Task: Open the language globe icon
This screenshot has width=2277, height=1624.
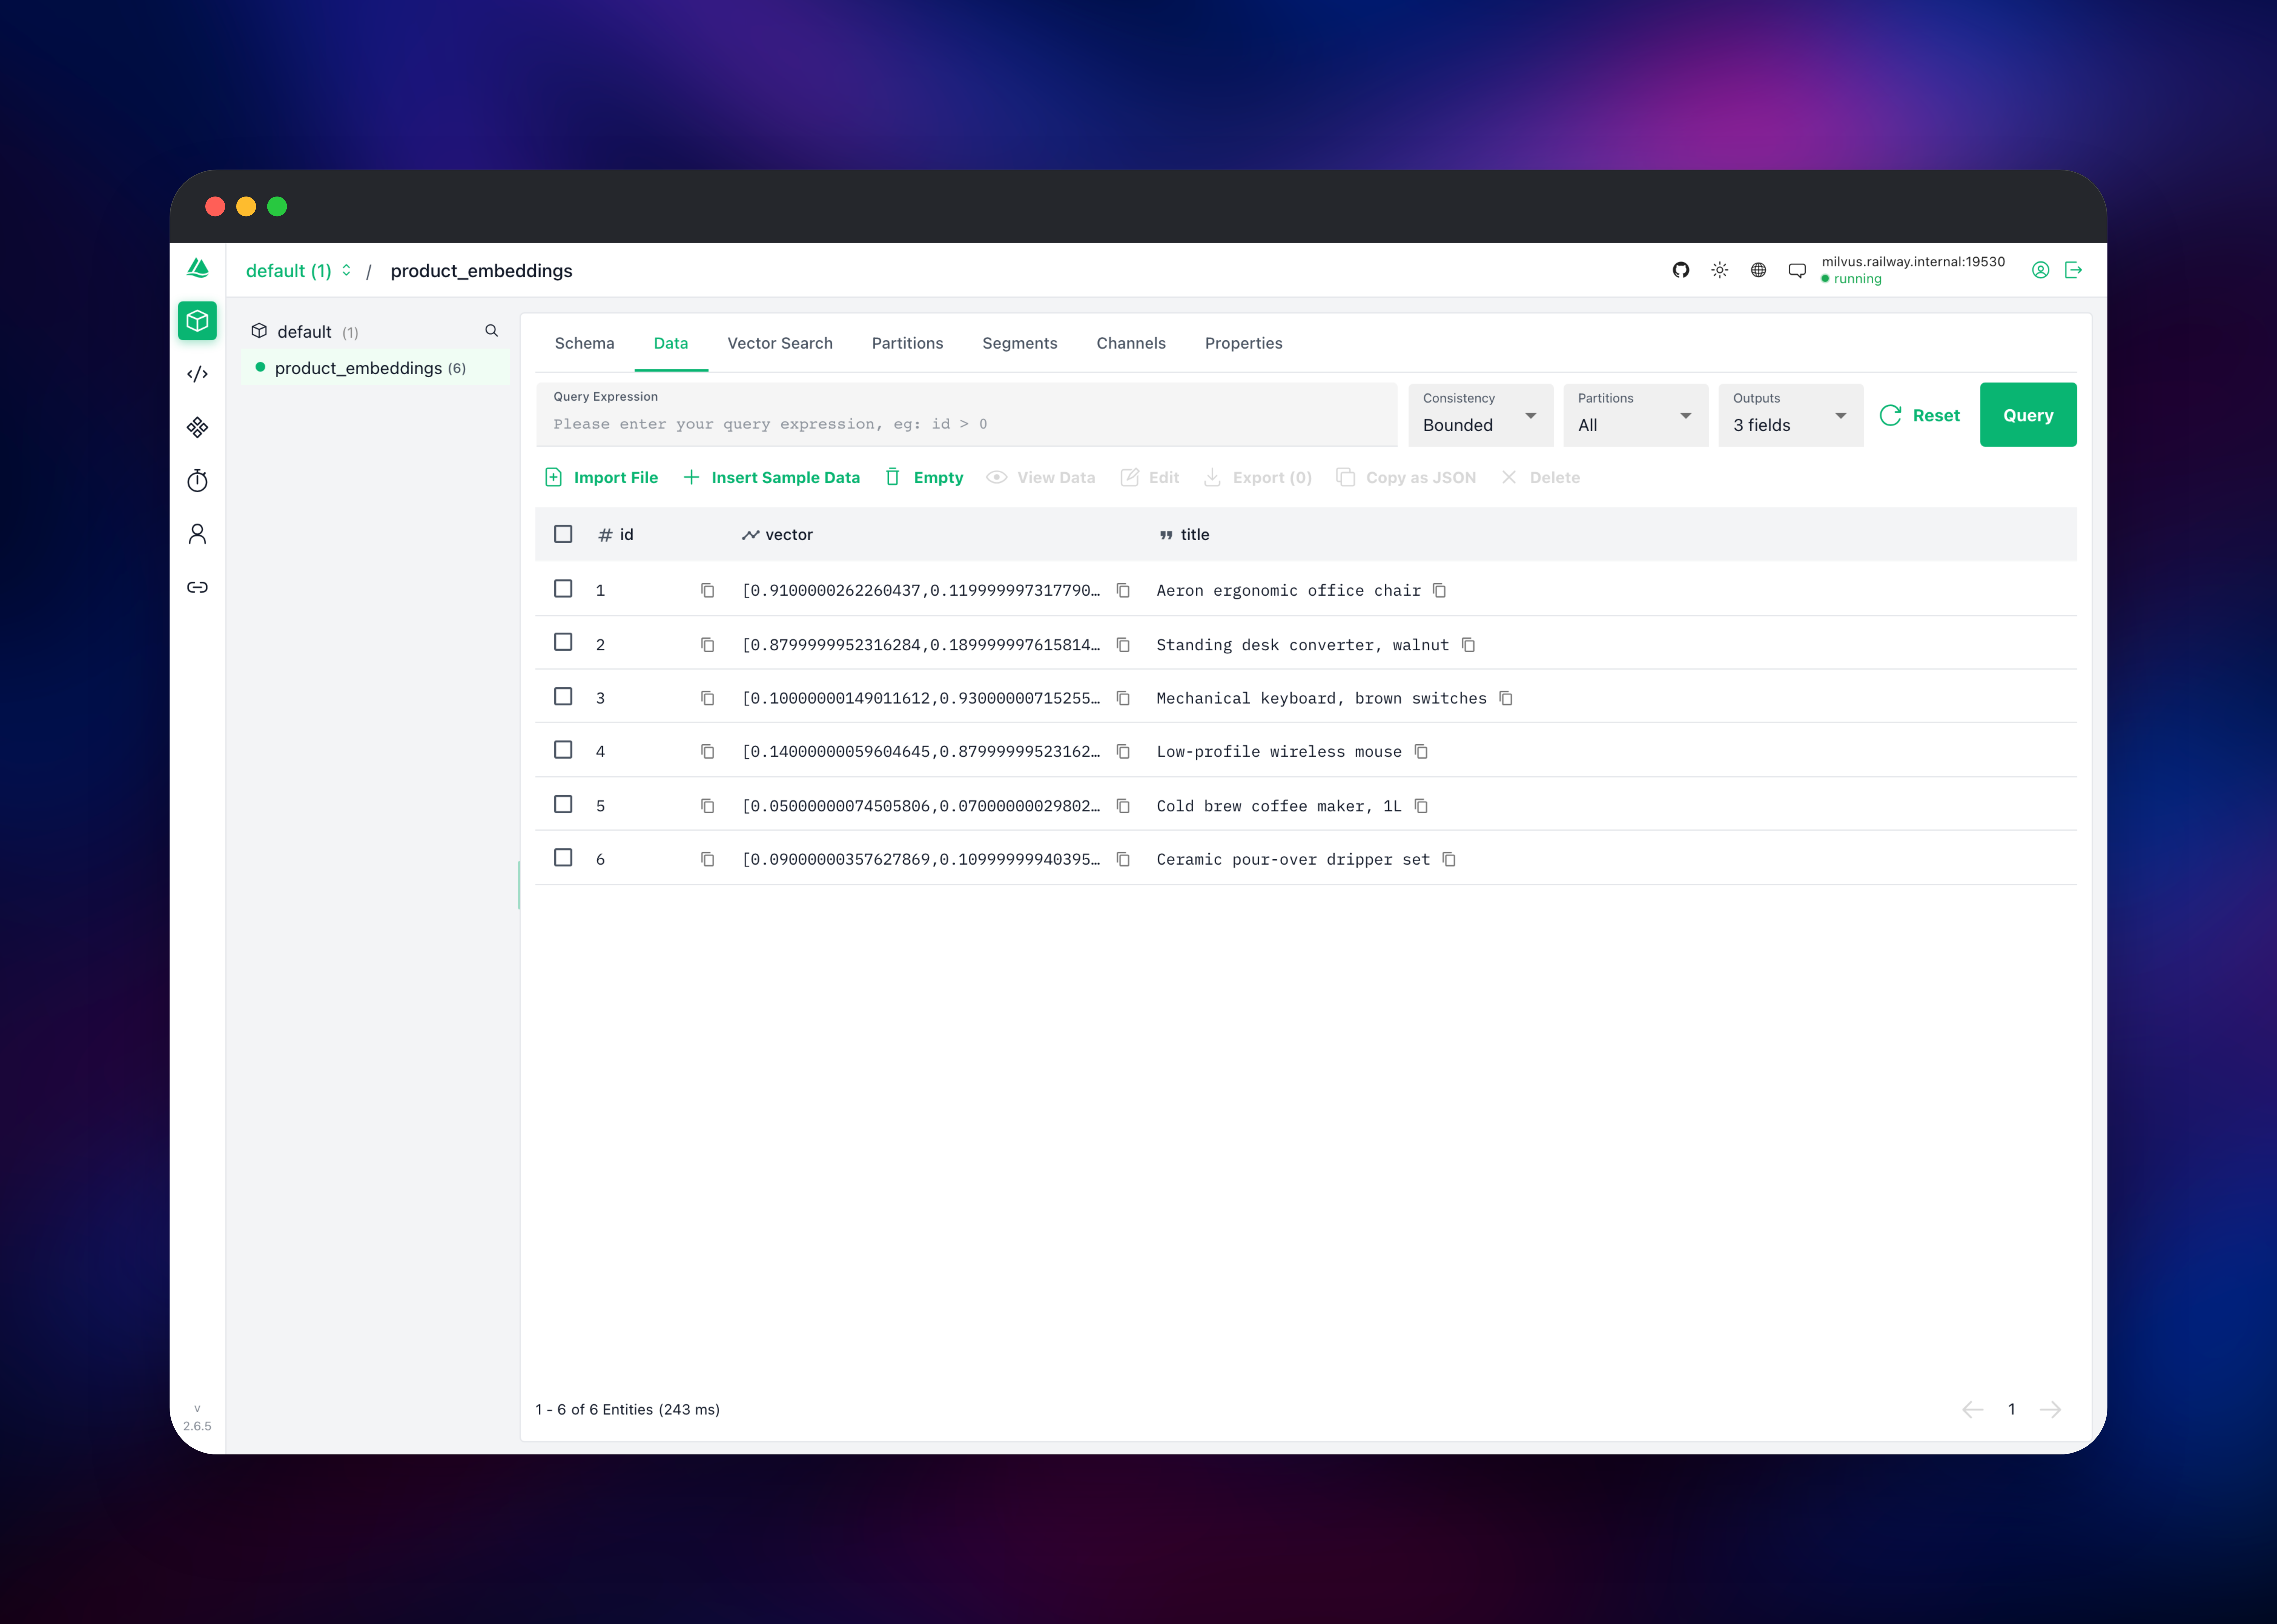Action: (1758, 270)
